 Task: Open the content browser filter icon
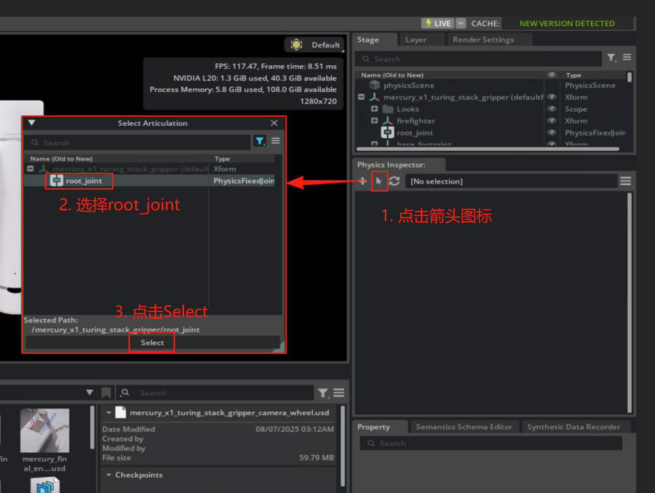[323, 392]
